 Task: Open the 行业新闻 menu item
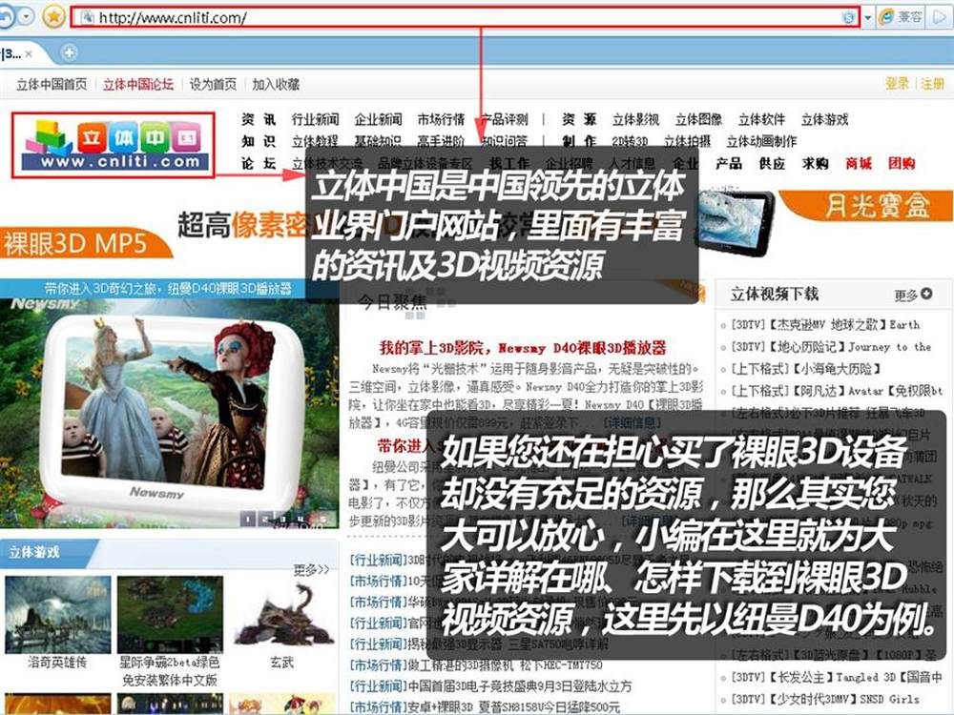tap(315, 119)
